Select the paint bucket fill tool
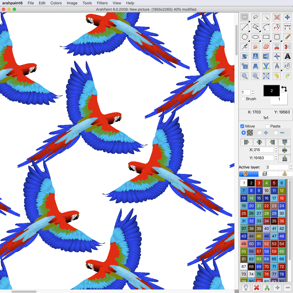The width and height of the screenshot is (293, 293). coord(288,66)
